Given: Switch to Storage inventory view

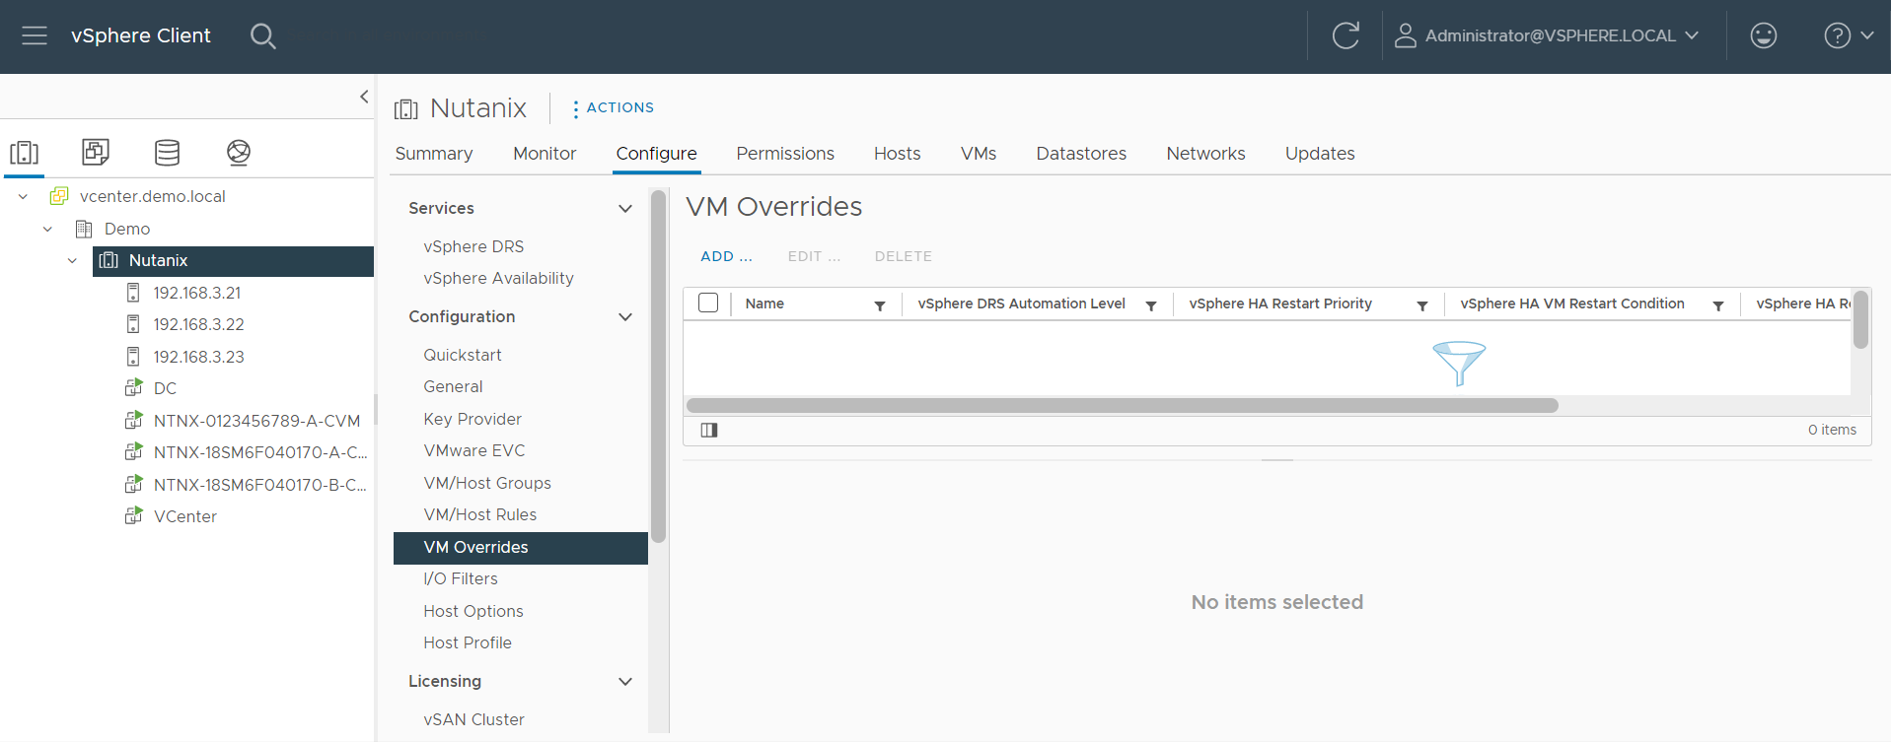Looking at the screenshot, I should pos(167,153).
